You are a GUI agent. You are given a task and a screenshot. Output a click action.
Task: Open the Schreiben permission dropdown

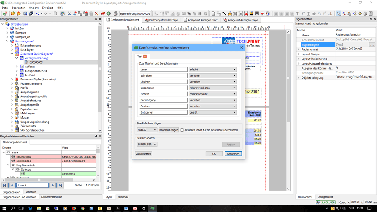click(x=212, y=75)
